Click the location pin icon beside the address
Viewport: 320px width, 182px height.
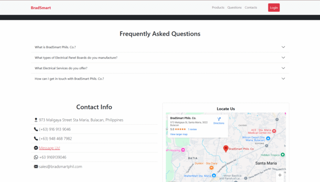(36, 120)
